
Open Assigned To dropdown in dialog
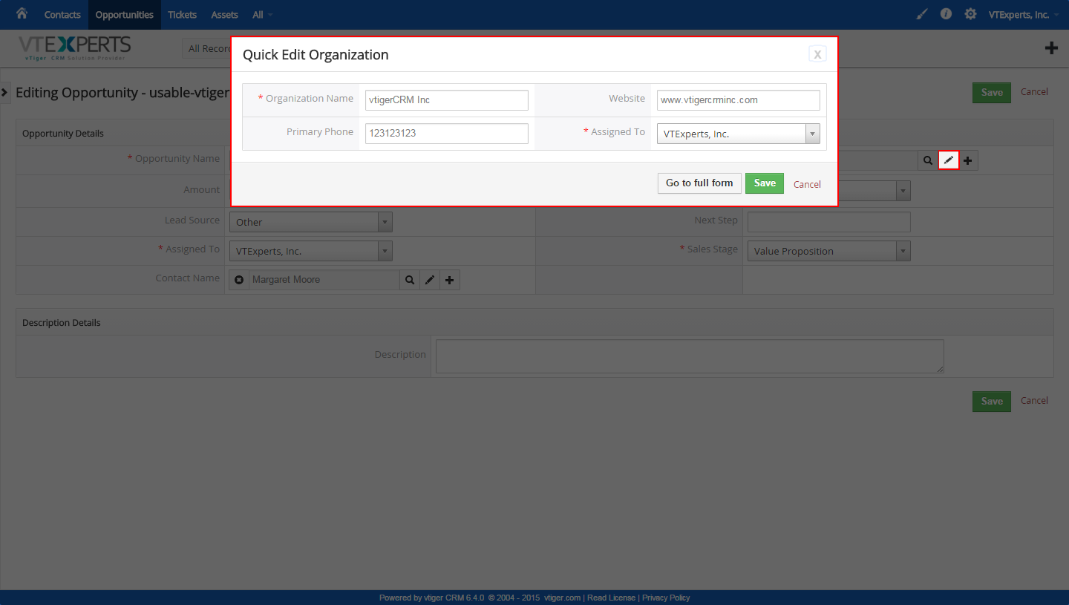point(739,134)
